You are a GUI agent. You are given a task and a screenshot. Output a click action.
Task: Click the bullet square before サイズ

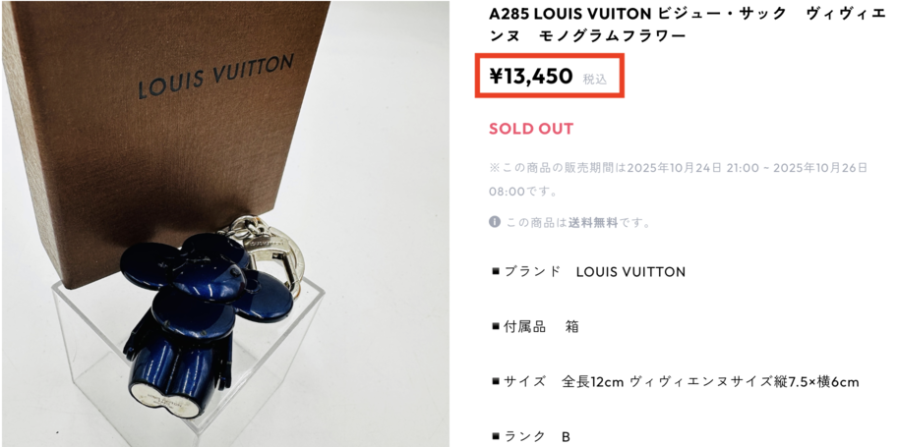[496, 382]
